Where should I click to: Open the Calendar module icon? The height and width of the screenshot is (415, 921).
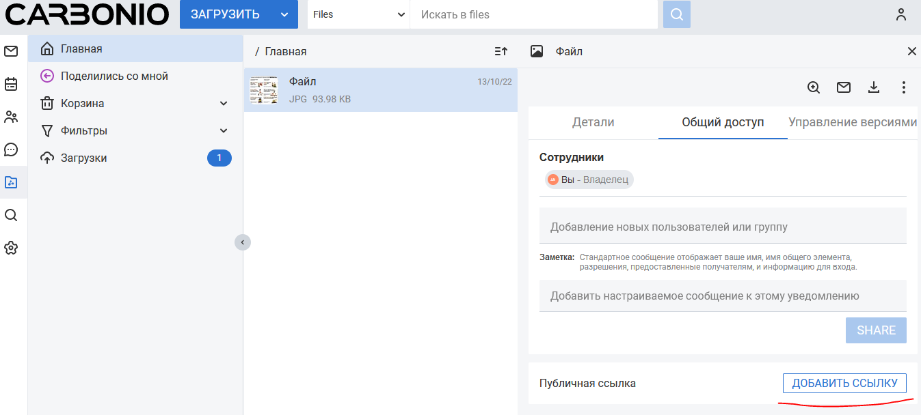[11, 84]
